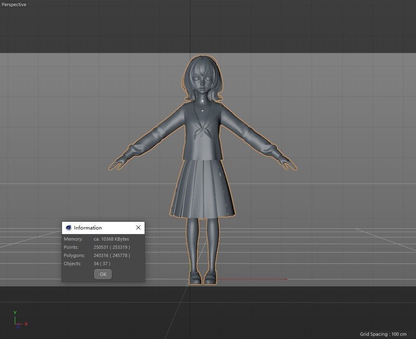
Task: Click the Cinema 4D logo in dialog title
Action: coord(69,228)
